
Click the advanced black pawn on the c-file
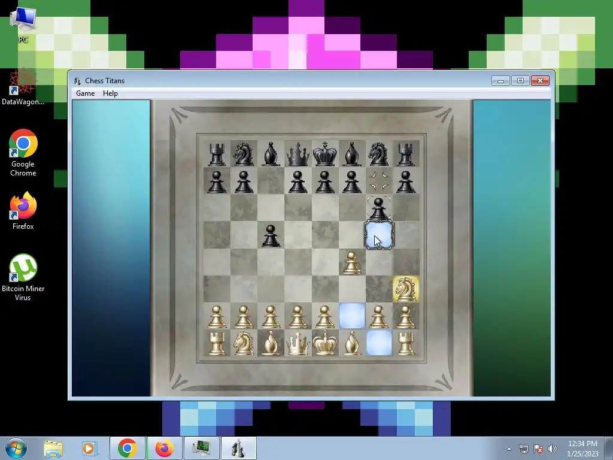point(271,235)
